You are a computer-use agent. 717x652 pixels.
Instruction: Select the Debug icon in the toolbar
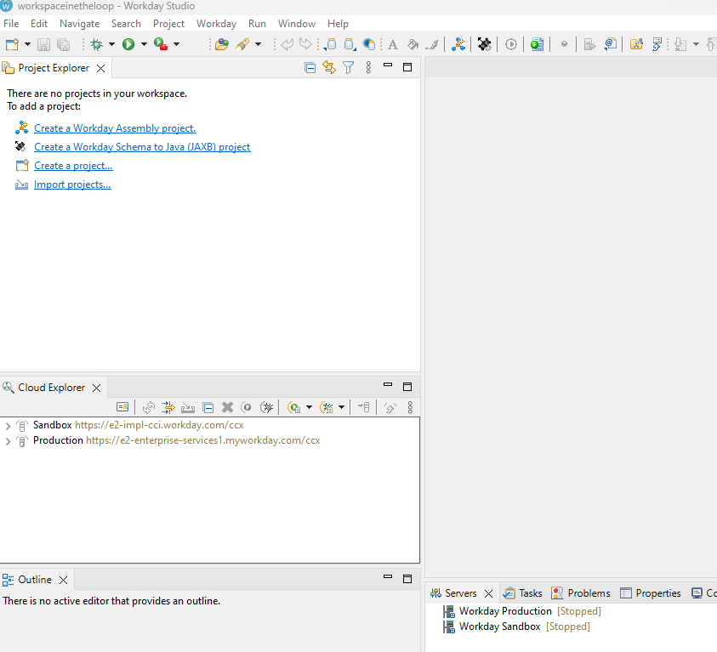point(97,43)
